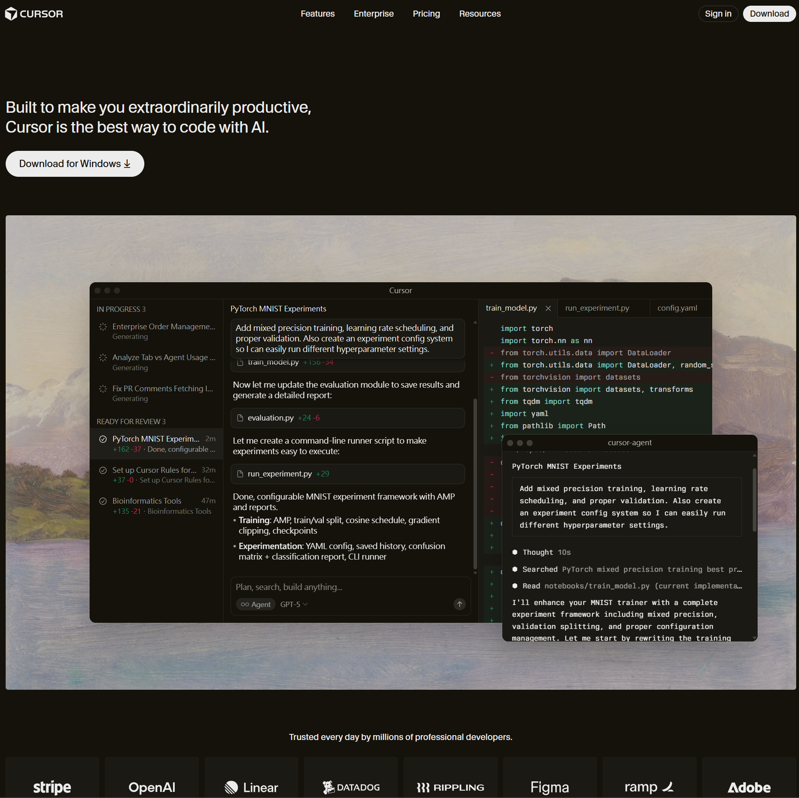Click the file icon beside run_experiment.py
799x798 pixels.
point(240,474)
